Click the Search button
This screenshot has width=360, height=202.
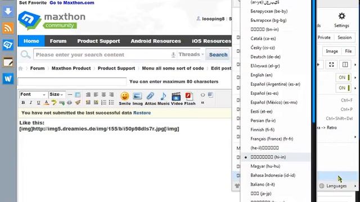pyautogui.click(x=218, y=54)
